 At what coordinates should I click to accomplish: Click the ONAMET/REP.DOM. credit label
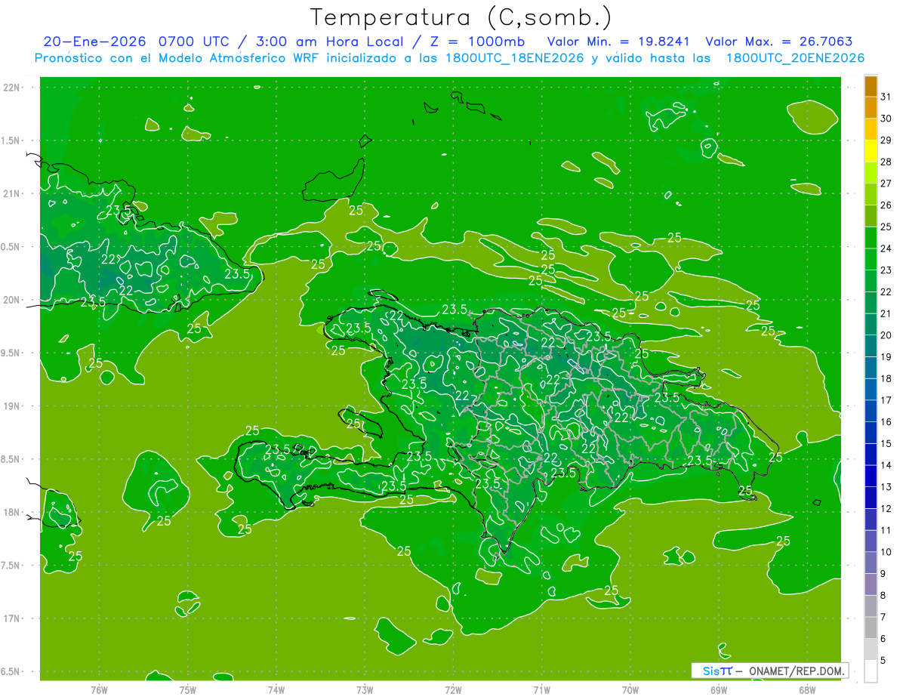[794, 671]
